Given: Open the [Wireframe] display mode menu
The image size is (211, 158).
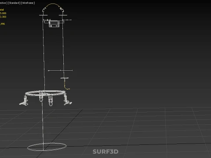Looking at the screenshot, I should click(x=28, y=3).
